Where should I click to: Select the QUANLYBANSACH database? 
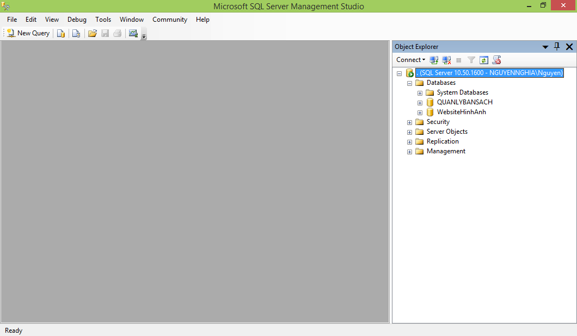pos(465,102)
